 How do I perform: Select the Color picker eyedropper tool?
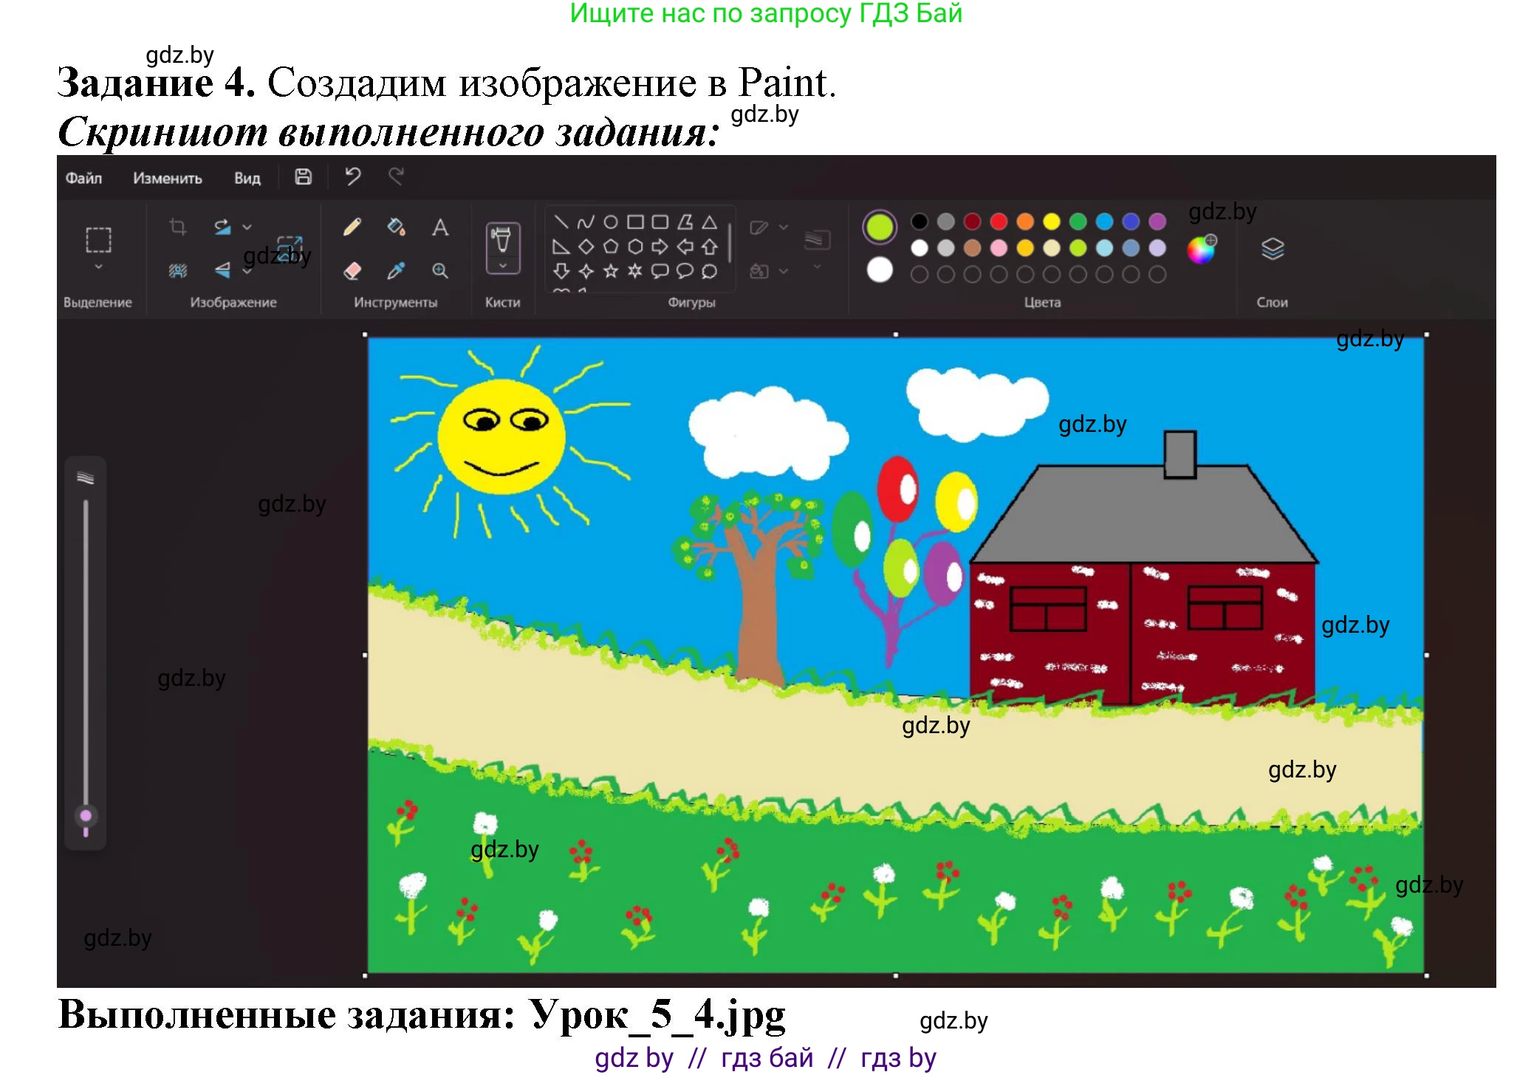(396, 271)
